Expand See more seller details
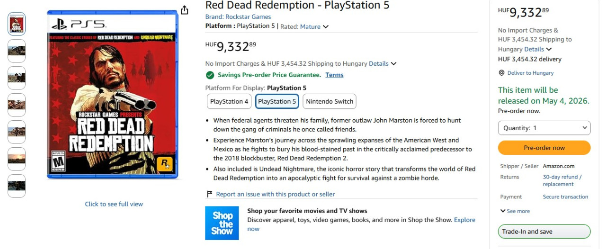 point(515,211)
